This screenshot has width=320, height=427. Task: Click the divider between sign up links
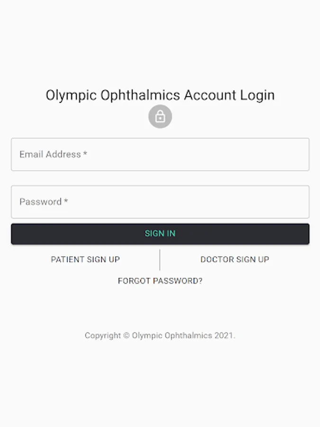click(160, 260)
